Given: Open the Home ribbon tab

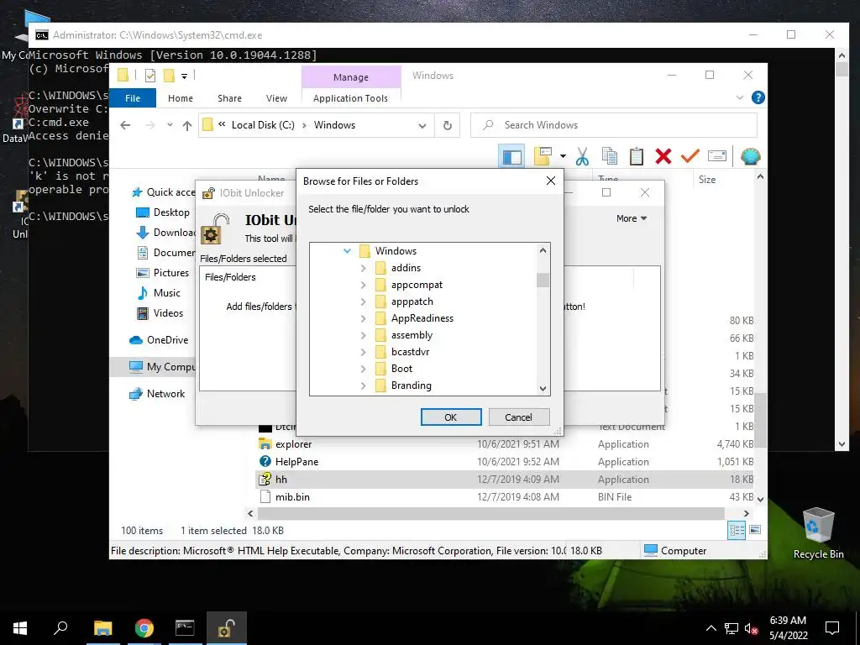Looking at the screenshot, I should click(181, 98).
